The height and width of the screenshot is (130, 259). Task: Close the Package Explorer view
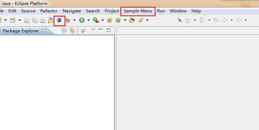click(x=44, y=30)
